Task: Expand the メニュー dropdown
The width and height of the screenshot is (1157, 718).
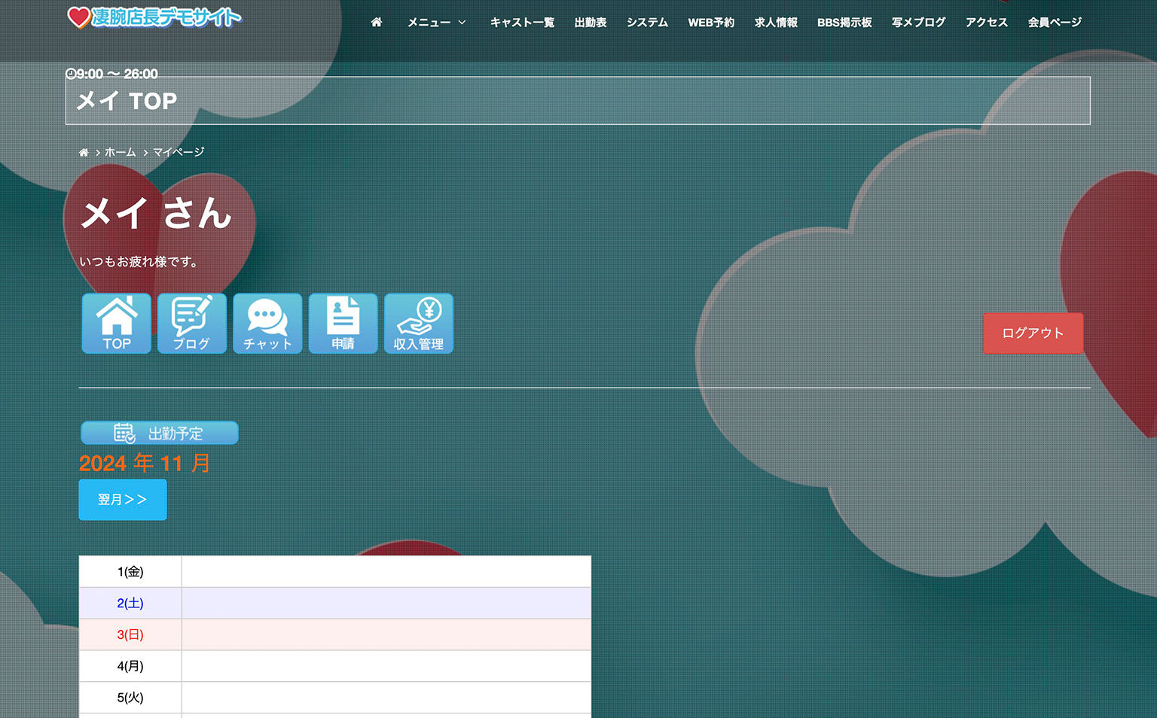Action: pos(437,23)
